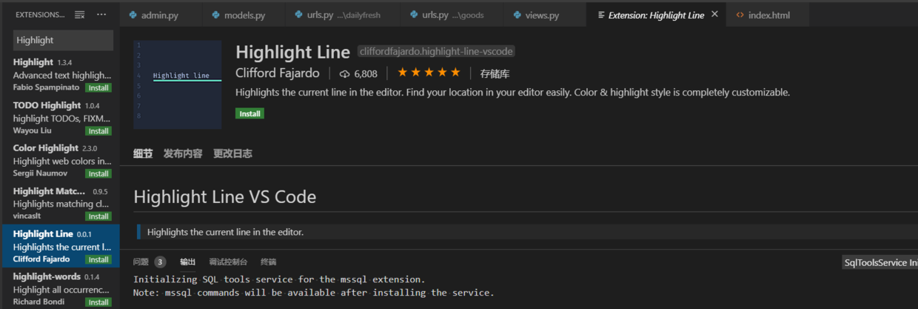Open the urls.py goods tab
This screenshot has height=309, width=918.
click(452, 15)
